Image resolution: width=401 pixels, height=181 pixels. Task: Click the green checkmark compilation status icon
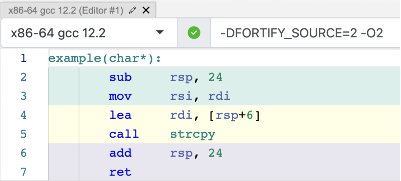click(x=194, y=33)
